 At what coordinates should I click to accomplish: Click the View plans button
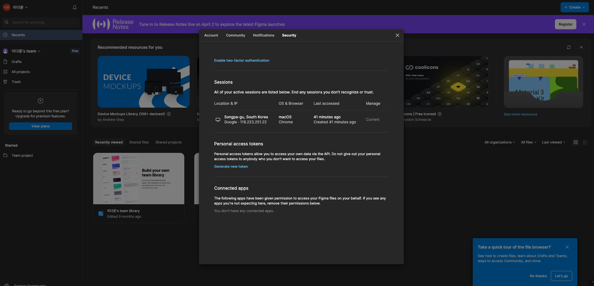pos(41,126)
